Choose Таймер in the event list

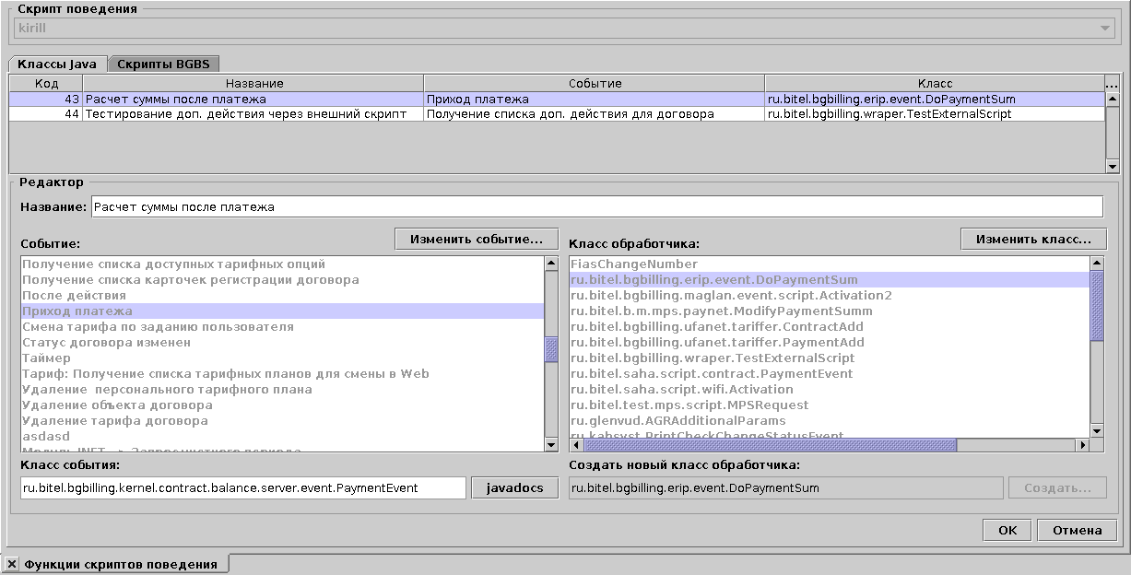point(46,358)
